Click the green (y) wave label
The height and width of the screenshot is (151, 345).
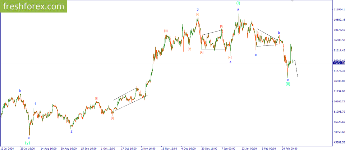[28, 142]
